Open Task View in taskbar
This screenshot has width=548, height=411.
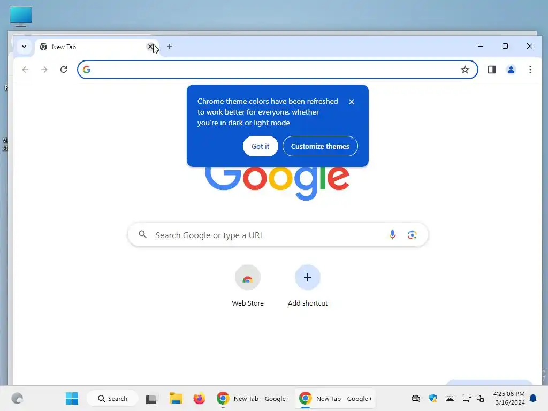coord(151,398)
